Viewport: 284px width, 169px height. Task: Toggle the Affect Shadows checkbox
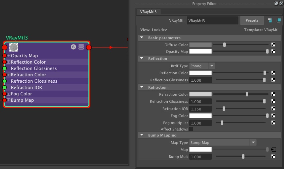point(191,129)
